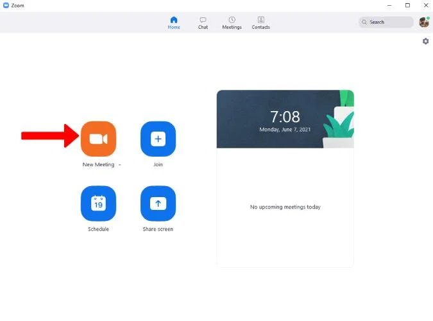
Task: Open the profile avatar menu
Action: [424, 22]
